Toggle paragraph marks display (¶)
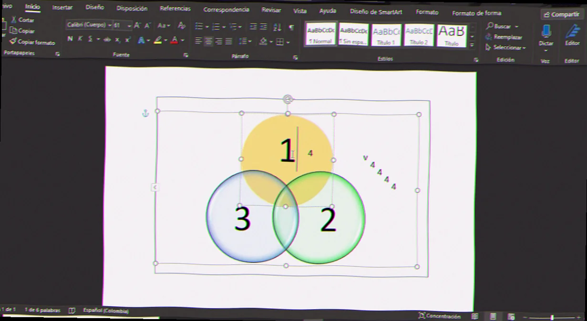This screenshot has width=587, height=321. [291, 28]
